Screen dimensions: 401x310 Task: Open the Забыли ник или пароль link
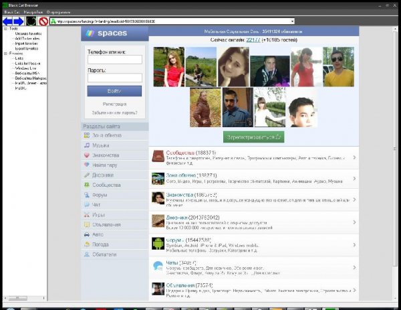tap(114, 112)
